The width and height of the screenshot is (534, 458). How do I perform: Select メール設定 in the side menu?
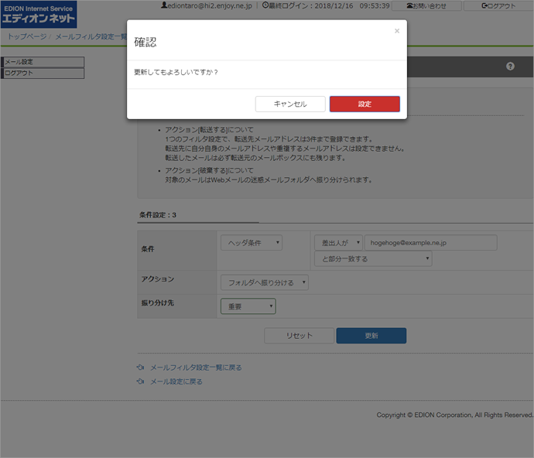(x=43, y=62)
